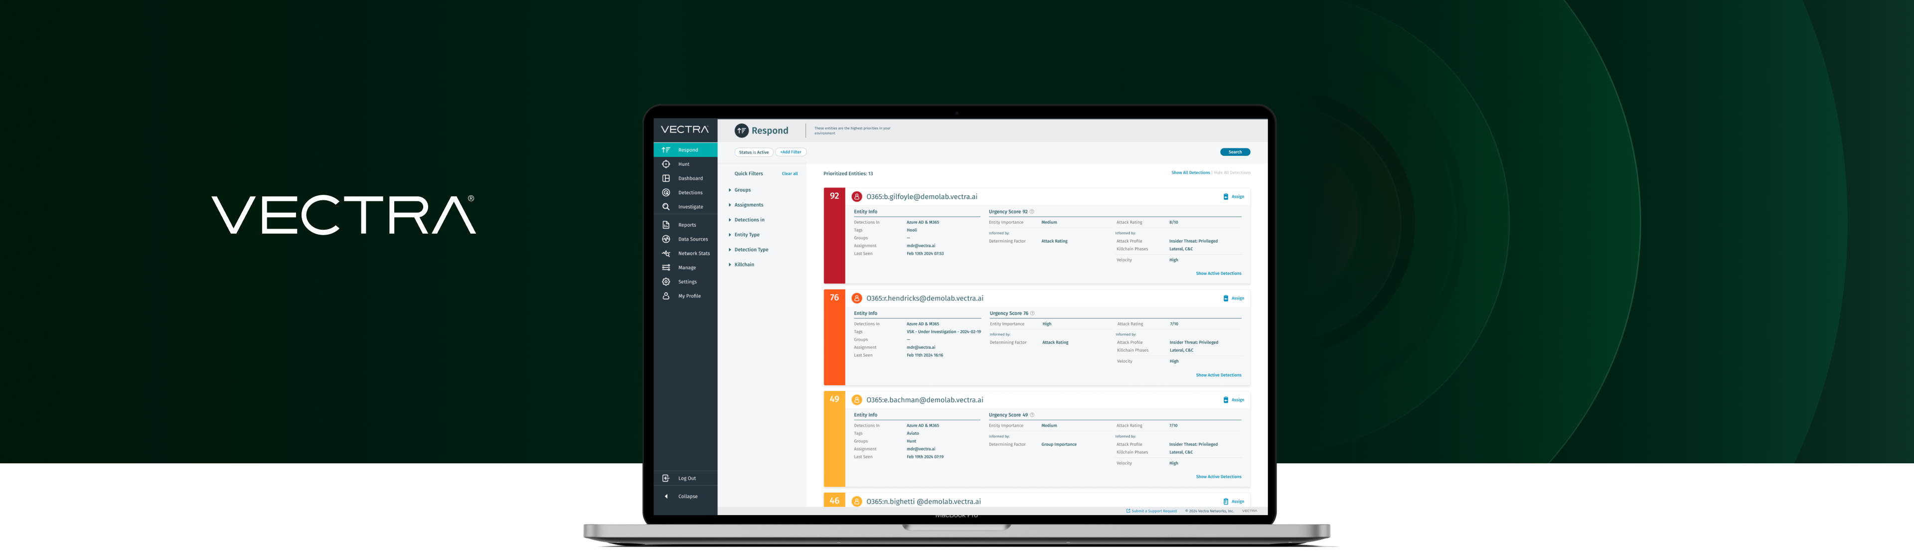Expand the Groups quick filter
This screenshot has width=1914, height=553.
pyautogui.click(x=740, y=190)
